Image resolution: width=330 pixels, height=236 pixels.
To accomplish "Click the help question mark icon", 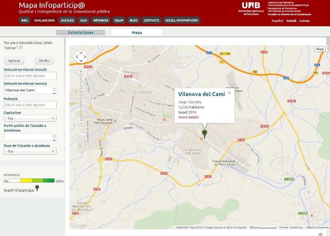I will coord(21,47).
